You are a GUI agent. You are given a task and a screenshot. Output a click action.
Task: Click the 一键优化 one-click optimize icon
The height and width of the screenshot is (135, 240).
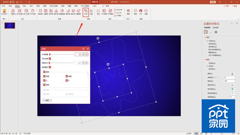[x=13, y=12]
